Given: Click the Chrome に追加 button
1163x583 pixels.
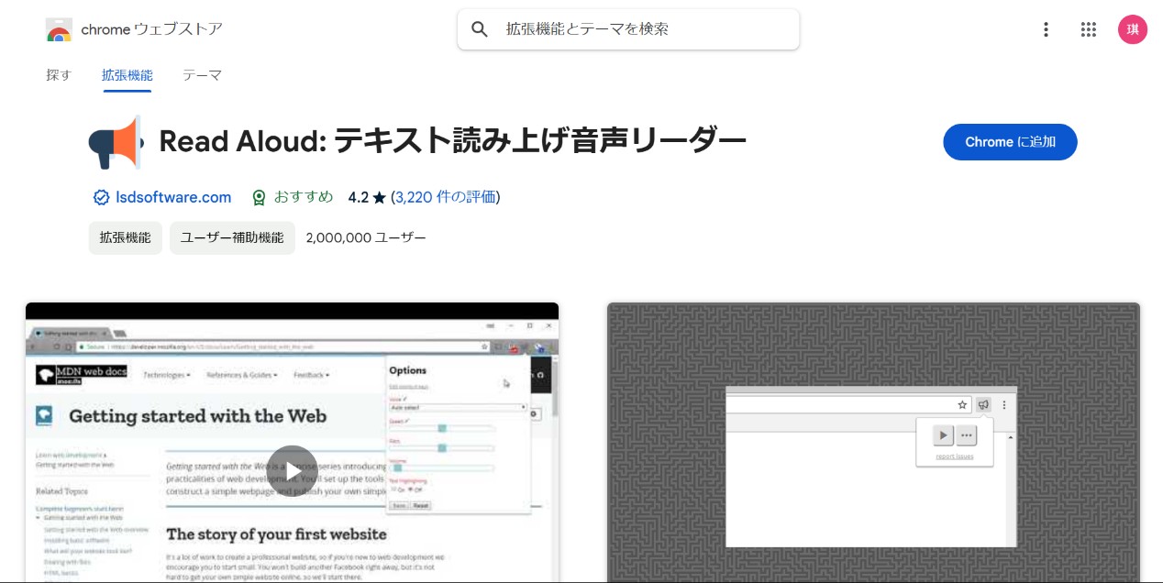Looking at the screenshot, I should click(1010, 142).
